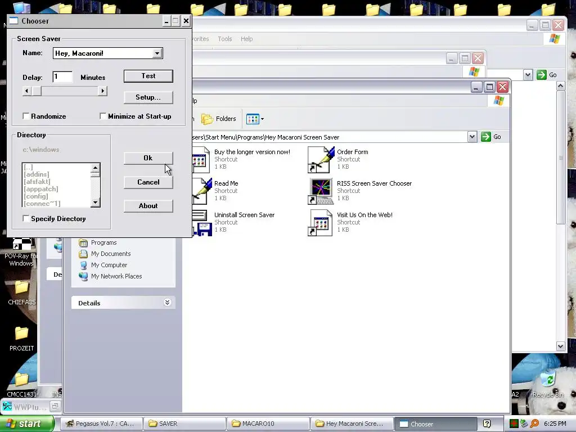Open the Setup... dialog
Screen dimensions: 576x432
[x=148, y=97]
